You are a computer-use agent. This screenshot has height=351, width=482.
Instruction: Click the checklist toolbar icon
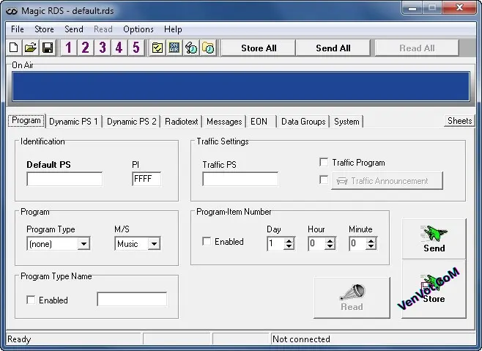[x=157, y=48]
